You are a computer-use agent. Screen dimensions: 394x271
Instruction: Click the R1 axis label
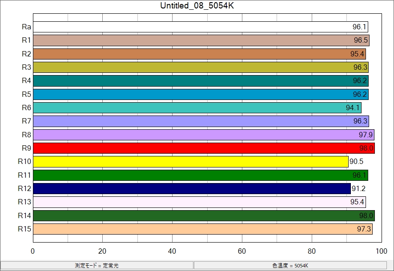26,40
